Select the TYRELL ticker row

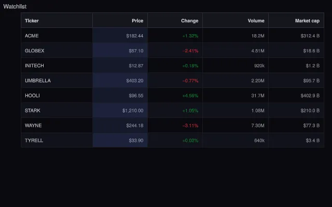point(173,140)
